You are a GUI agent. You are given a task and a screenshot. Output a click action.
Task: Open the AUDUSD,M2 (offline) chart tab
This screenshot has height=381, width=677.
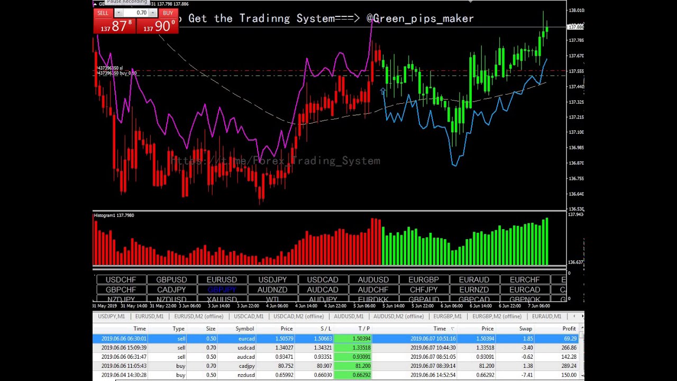click(x=398, y=316)
